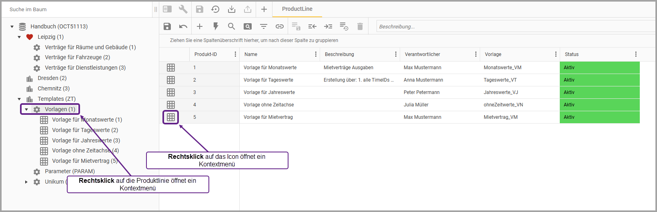This screenshot has height=212, width=657.
Task: Click the chain link icon
Action: coord(280,26)
